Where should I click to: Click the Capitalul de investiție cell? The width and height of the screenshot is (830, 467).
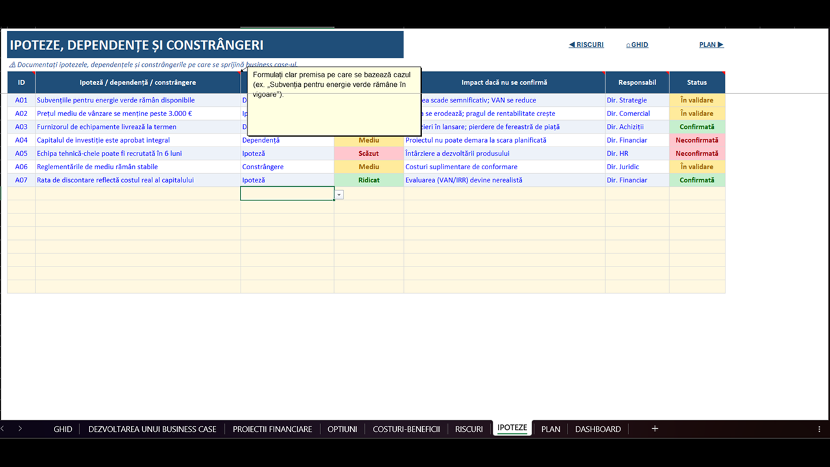click(x=137, y=140)
